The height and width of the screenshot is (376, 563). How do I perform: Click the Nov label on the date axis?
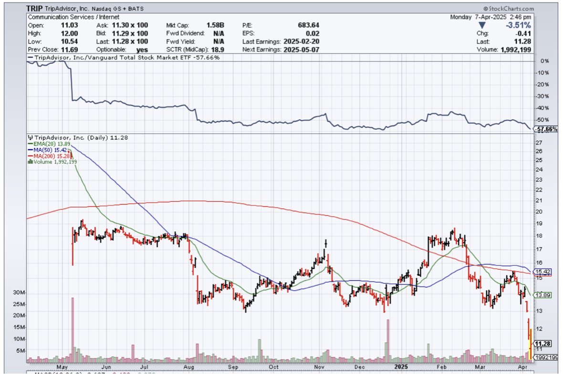[319, 367]
